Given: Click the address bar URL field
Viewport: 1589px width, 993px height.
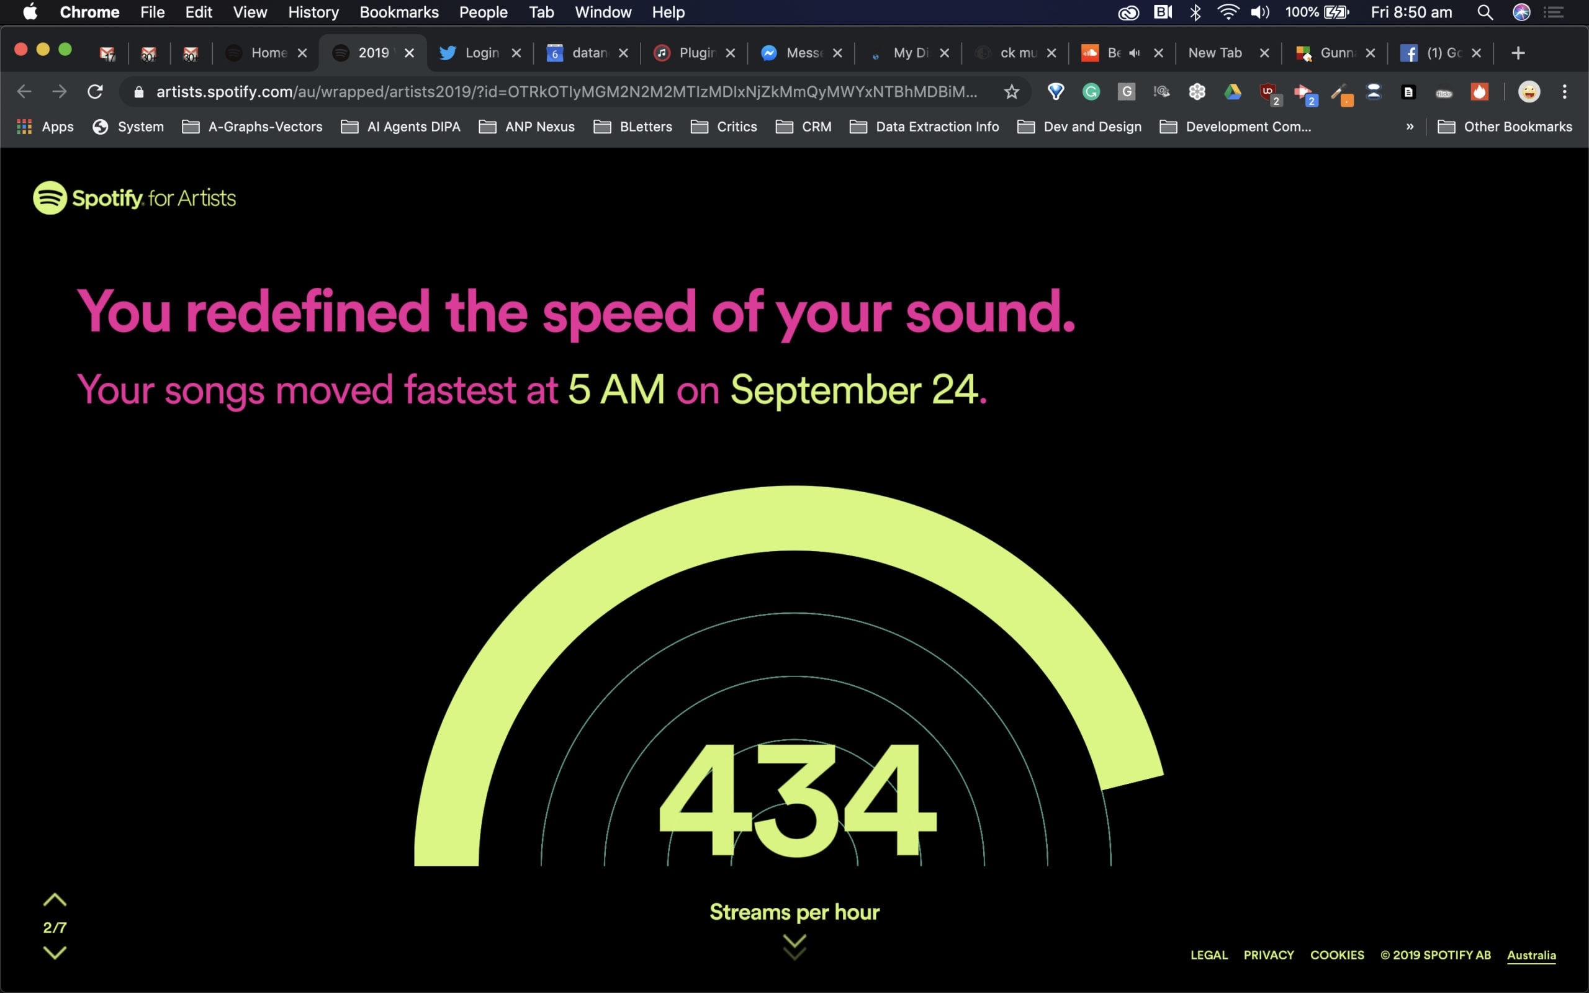Looking at the screenshot, I should pyautogui.click(x=566, y=91).
